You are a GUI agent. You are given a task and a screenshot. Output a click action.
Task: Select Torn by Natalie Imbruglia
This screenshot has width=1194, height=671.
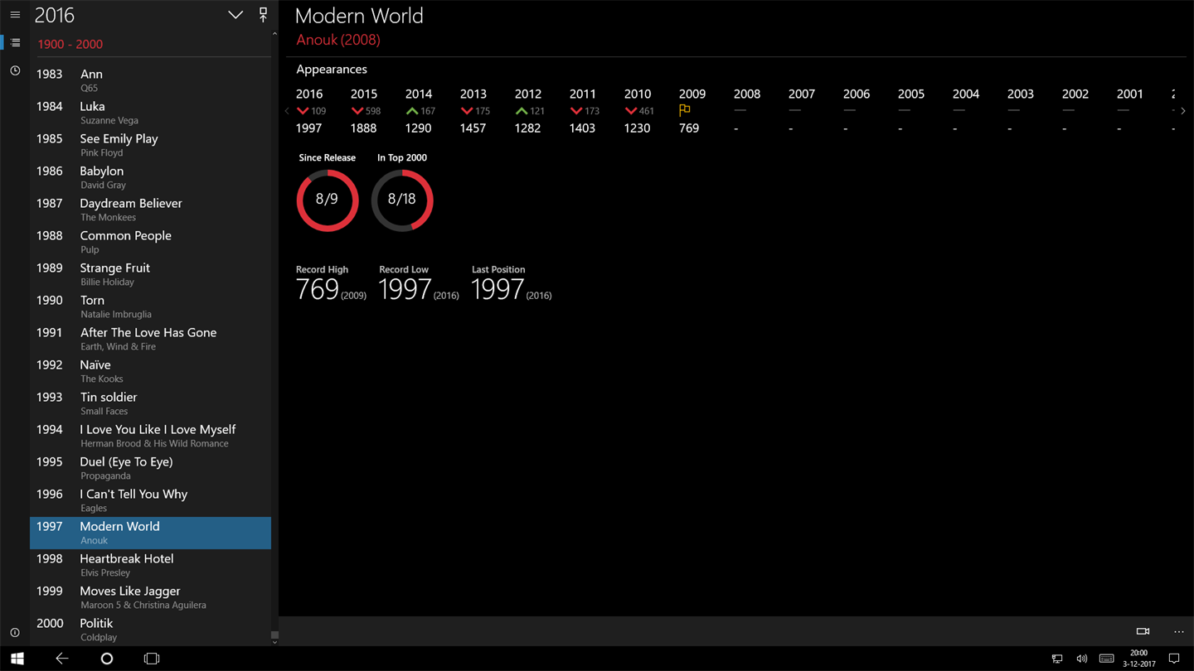click(x=150, y=307)
